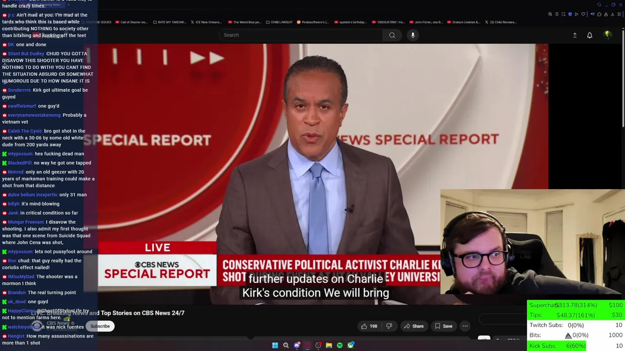
Task: Open YouTube notifications bell
Action: [x=589, y=35]
